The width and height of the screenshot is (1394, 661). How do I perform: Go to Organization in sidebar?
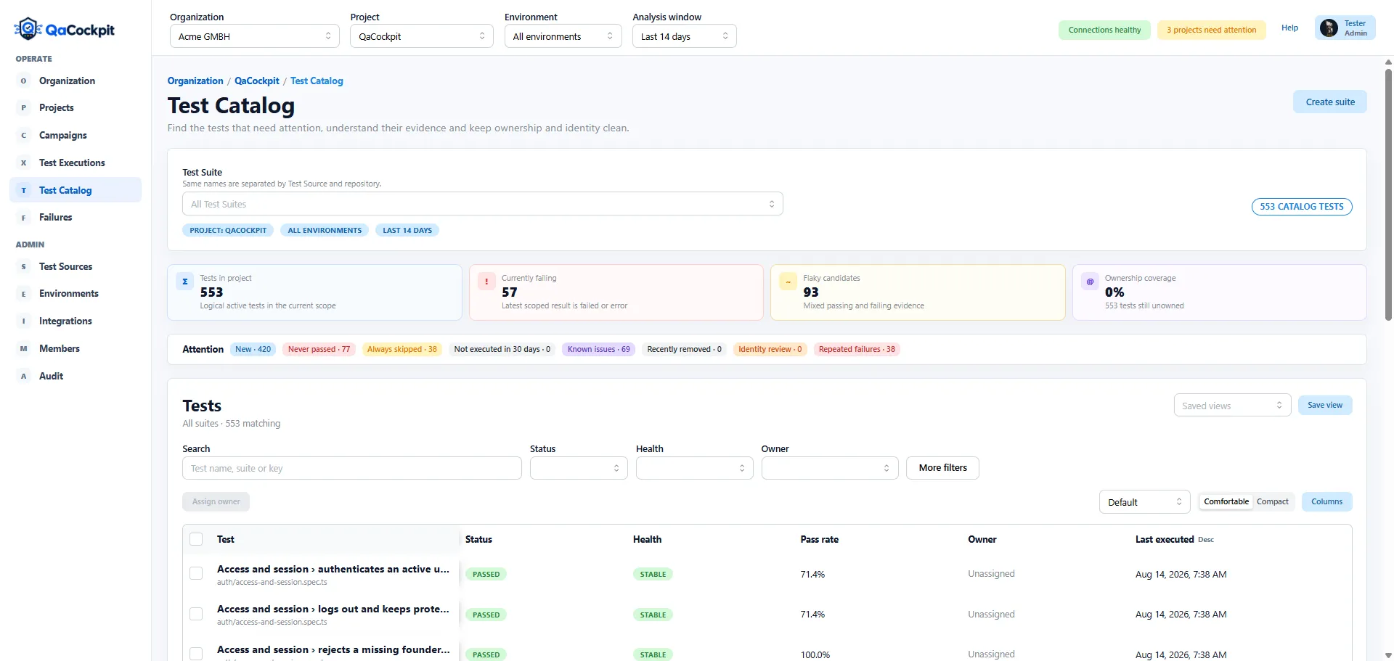pos(76,81)
